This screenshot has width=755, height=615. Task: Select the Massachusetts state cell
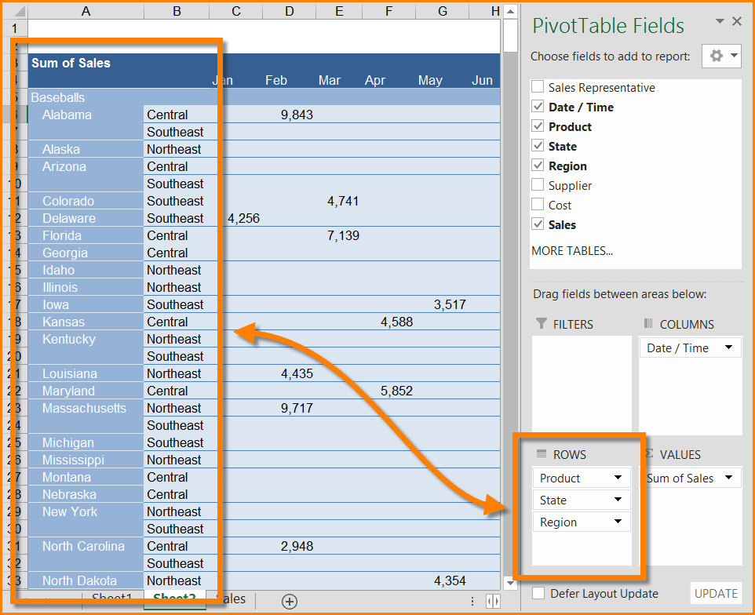84,408
